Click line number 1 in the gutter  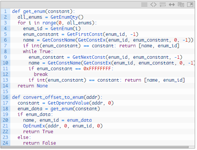(x=5, y=11)
